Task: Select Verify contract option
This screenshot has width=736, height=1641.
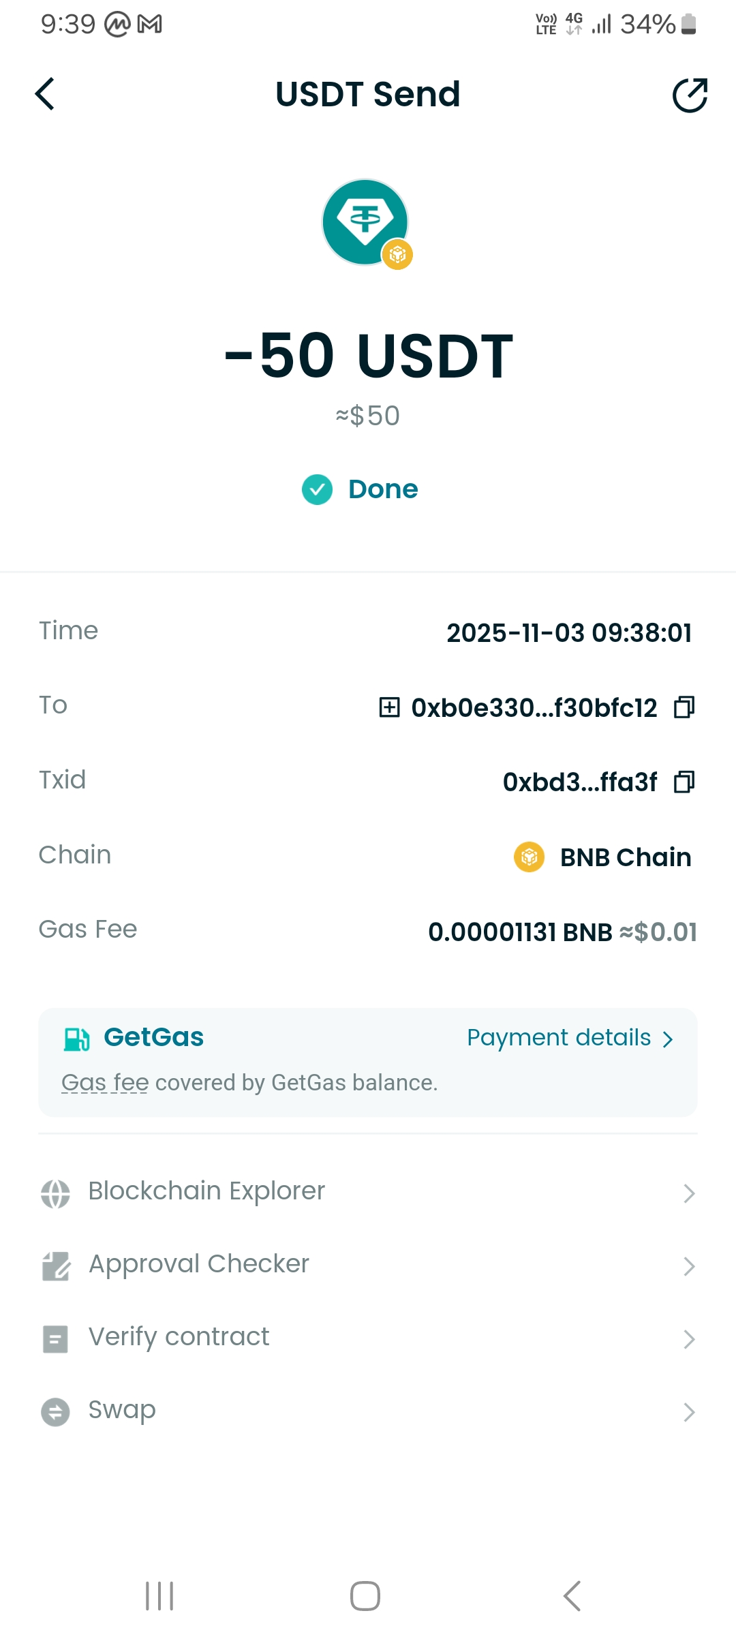Action: pyautogui.click(x=179, y=1337)
